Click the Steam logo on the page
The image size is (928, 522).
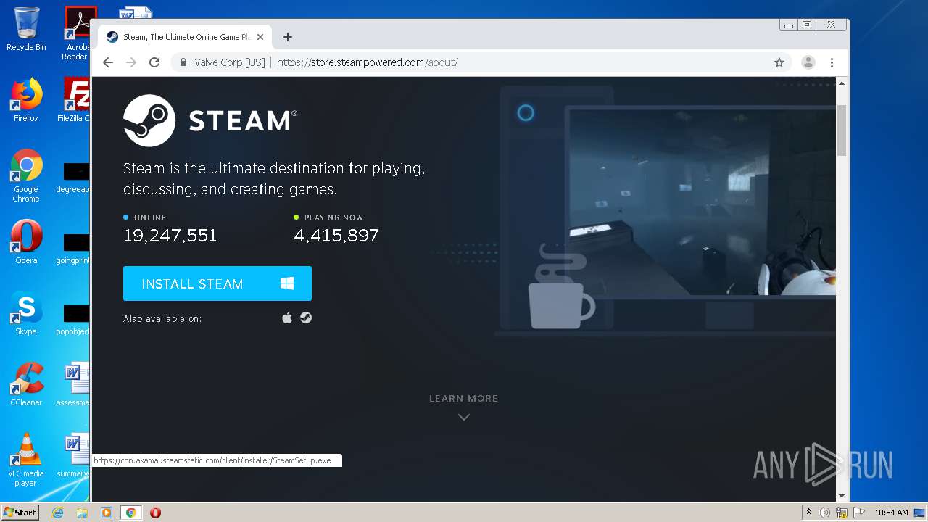click(x=210, y=120)
